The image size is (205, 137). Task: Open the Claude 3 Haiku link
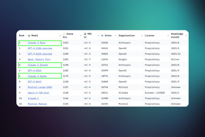click(37, 76)
